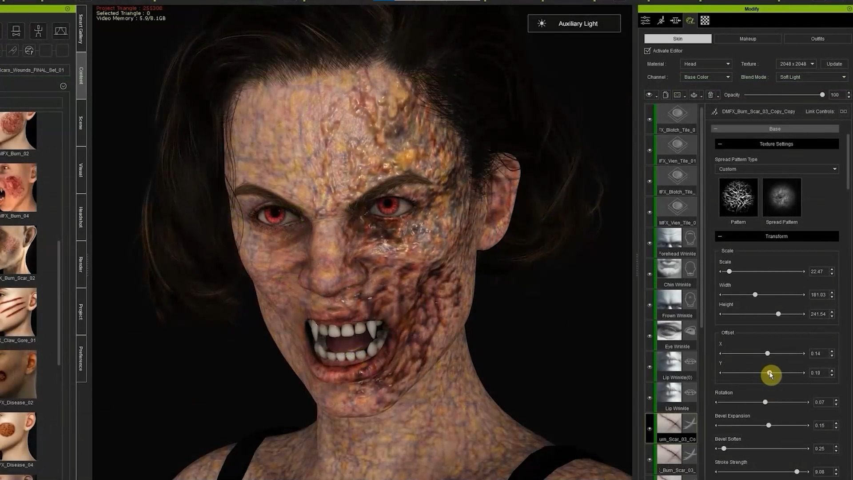Viewport: 853px width, 480px height.
Task: Switch to the Outfits tab
Action: (817, 39)
